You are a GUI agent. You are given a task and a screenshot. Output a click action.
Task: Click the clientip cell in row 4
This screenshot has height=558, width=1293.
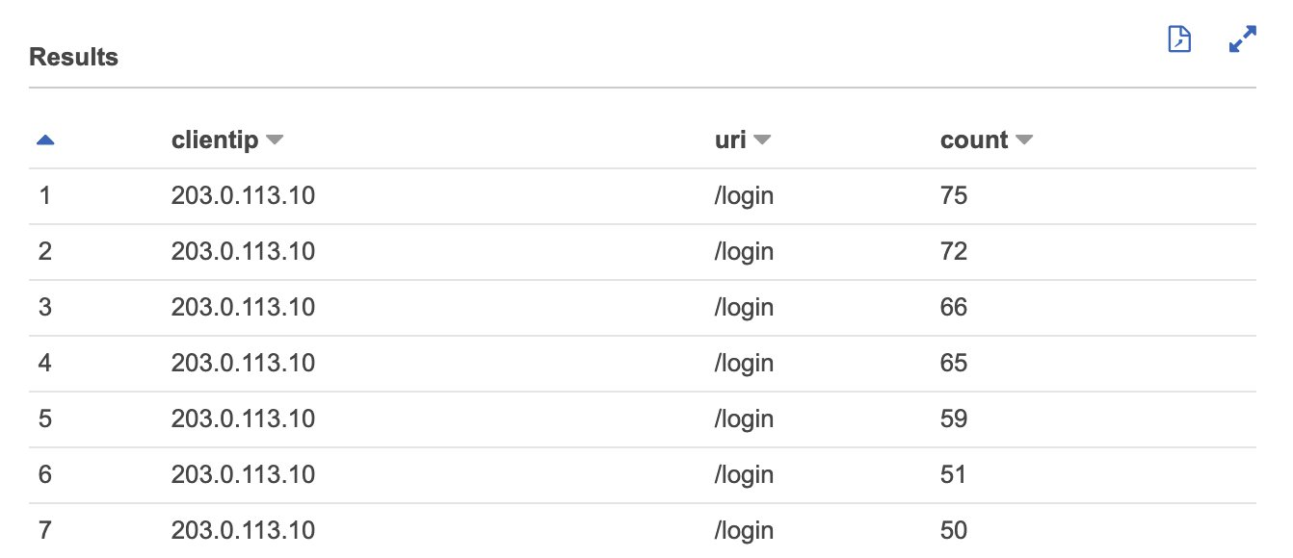tap(243, 364)
